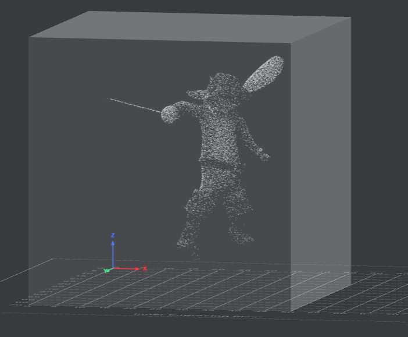The width and height of the screenshot is (408, 337).
Task: Select the figure's outstretched lower hand
Action: coord(264,155)
